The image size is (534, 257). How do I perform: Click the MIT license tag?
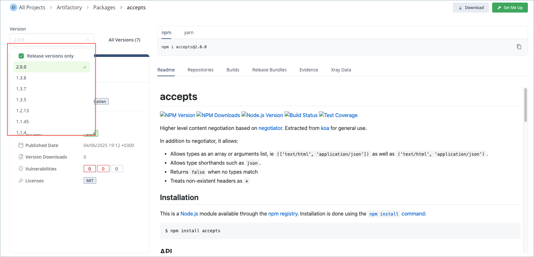click(90, 180)
